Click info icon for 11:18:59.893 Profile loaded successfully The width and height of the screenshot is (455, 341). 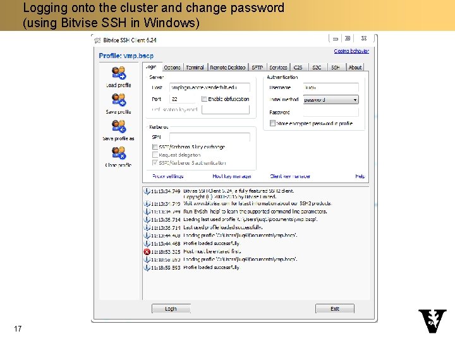[147, 267]
